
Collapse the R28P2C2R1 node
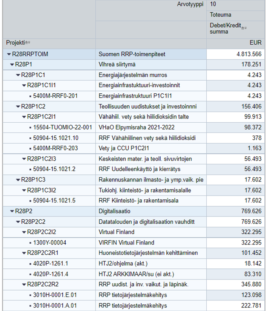click(24, 253)
